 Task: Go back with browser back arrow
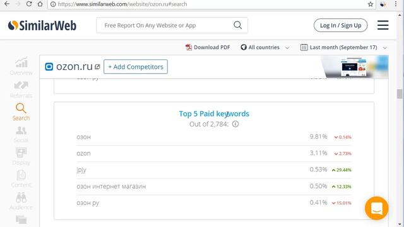coord(7,4)
